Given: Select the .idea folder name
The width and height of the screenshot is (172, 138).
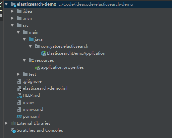Looking at the screenshot, I should [27, 11].
